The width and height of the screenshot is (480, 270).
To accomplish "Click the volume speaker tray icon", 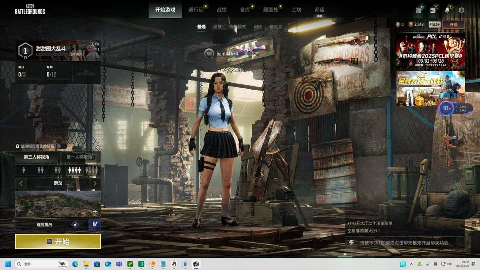I will point(449,264).
